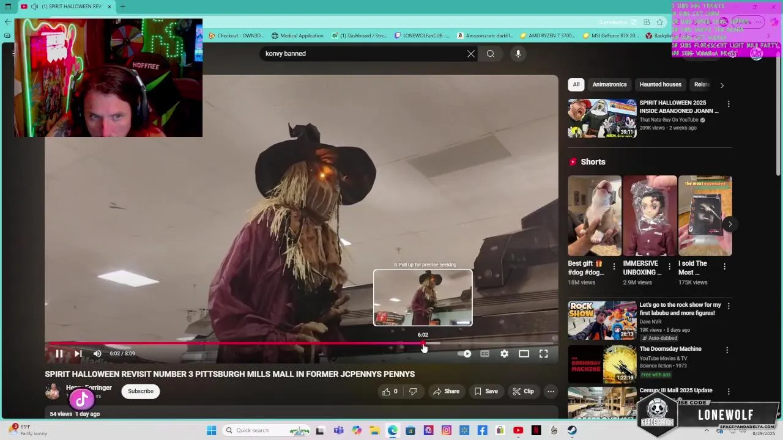
Task: Skip to the next video
Action: click(x=78, y=354)
